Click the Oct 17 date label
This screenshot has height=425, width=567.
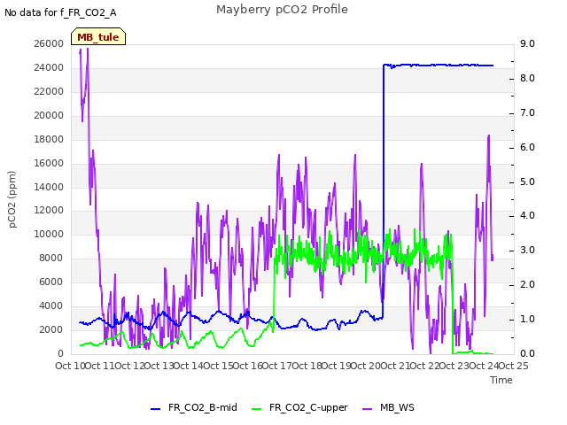click(x=276, y=366)
